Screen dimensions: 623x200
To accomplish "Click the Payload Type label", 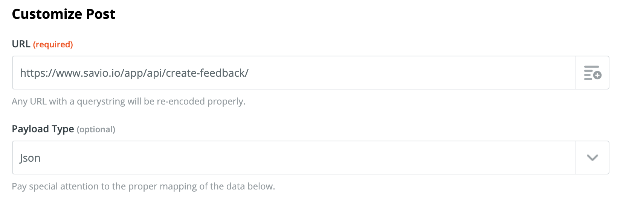I will [43, 129].
